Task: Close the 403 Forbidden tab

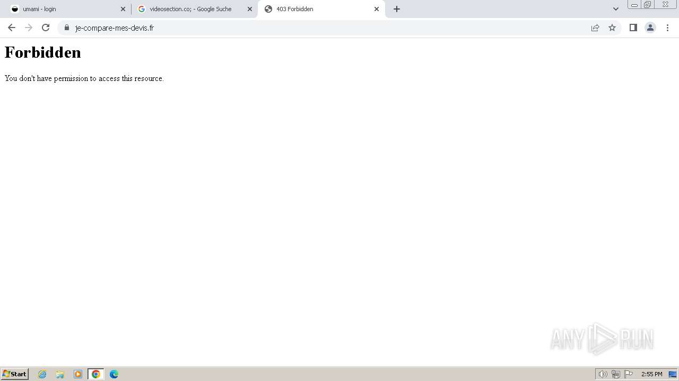Action: click(x=377, y=9)
